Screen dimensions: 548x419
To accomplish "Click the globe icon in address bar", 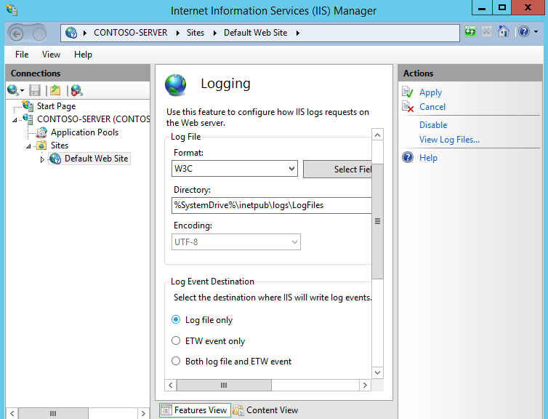I will (x=71, y=33).
